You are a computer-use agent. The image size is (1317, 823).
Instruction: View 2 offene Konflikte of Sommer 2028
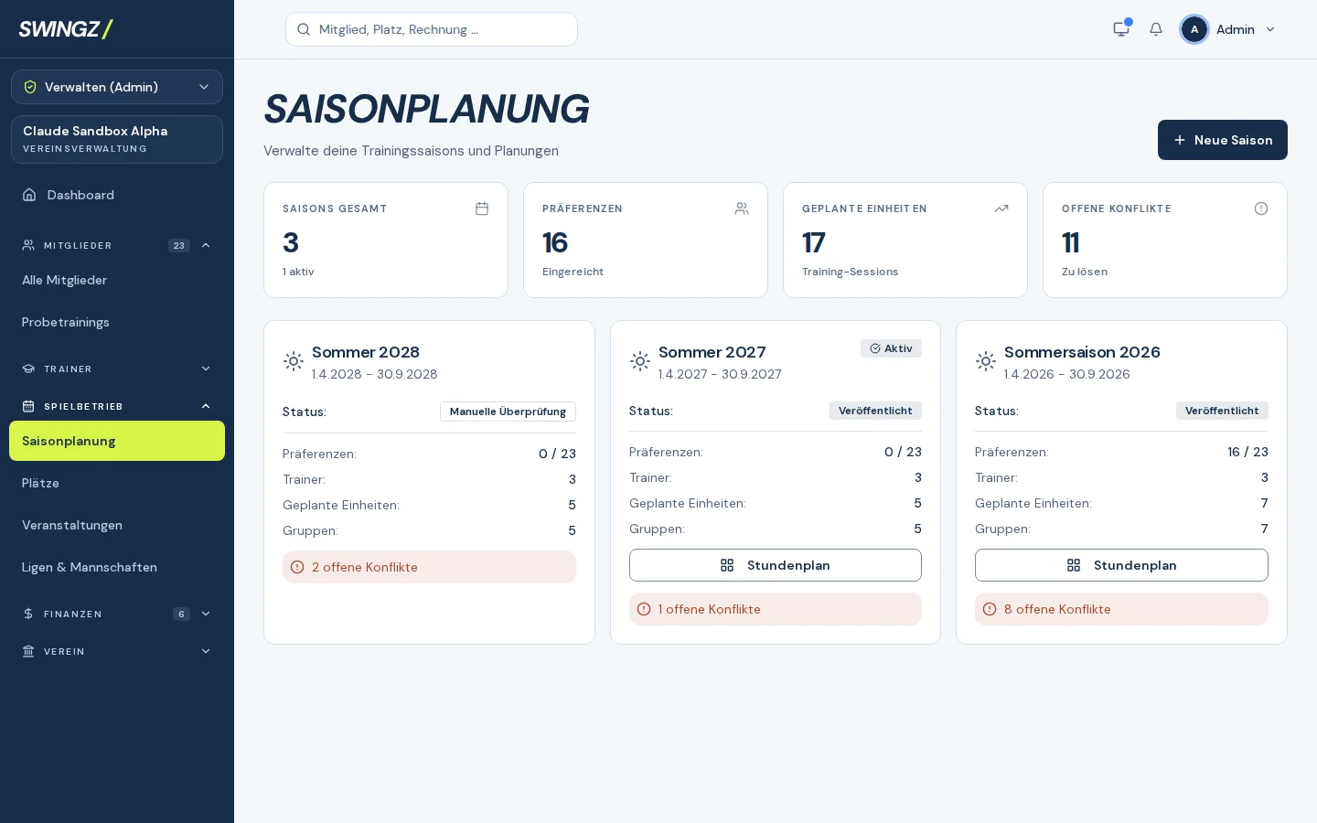(x=429, y=567)
